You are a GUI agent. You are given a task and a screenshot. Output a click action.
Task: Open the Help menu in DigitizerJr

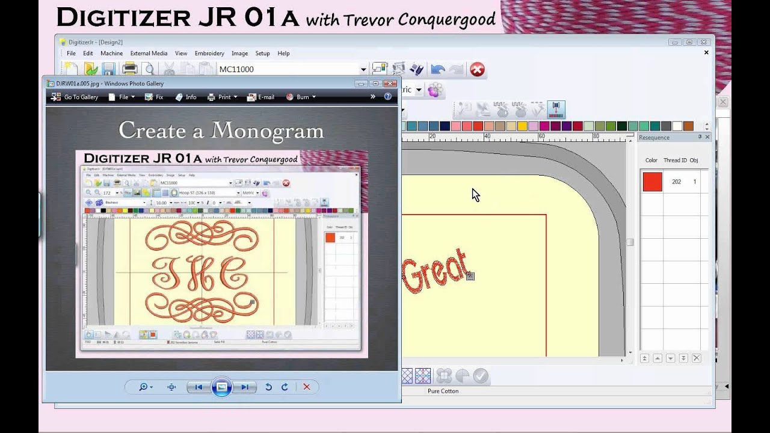pos(283,54)
